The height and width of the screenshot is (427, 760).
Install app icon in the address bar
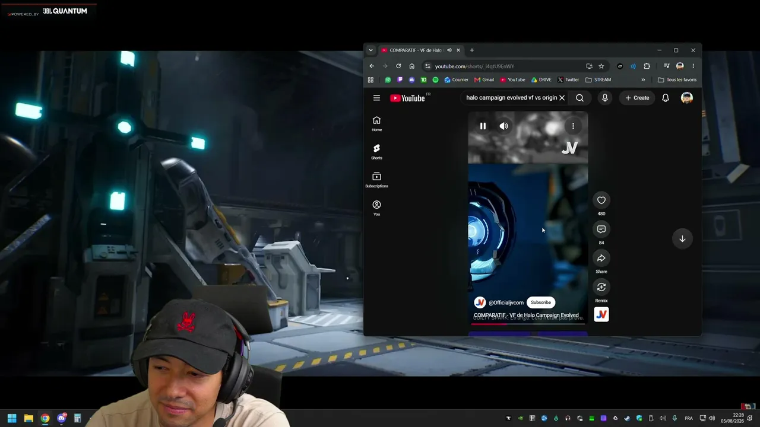click(x=589, y=66)
